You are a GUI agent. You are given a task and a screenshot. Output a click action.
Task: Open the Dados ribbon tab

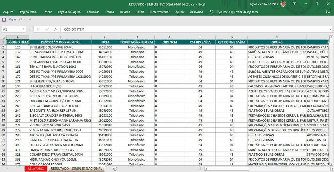pyautogui.click(x=110, y=12)
